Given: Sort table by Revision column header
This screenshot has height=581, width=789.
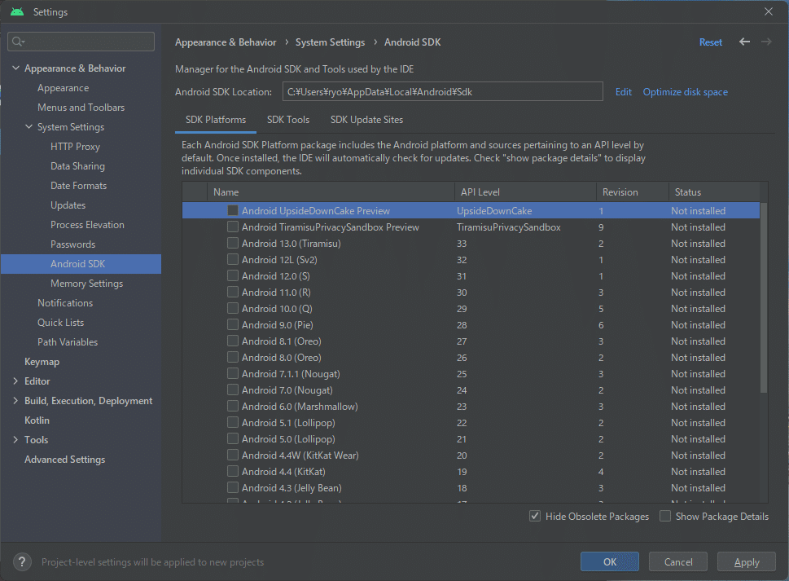Looking at the screenshot, I should click(633, 191).
